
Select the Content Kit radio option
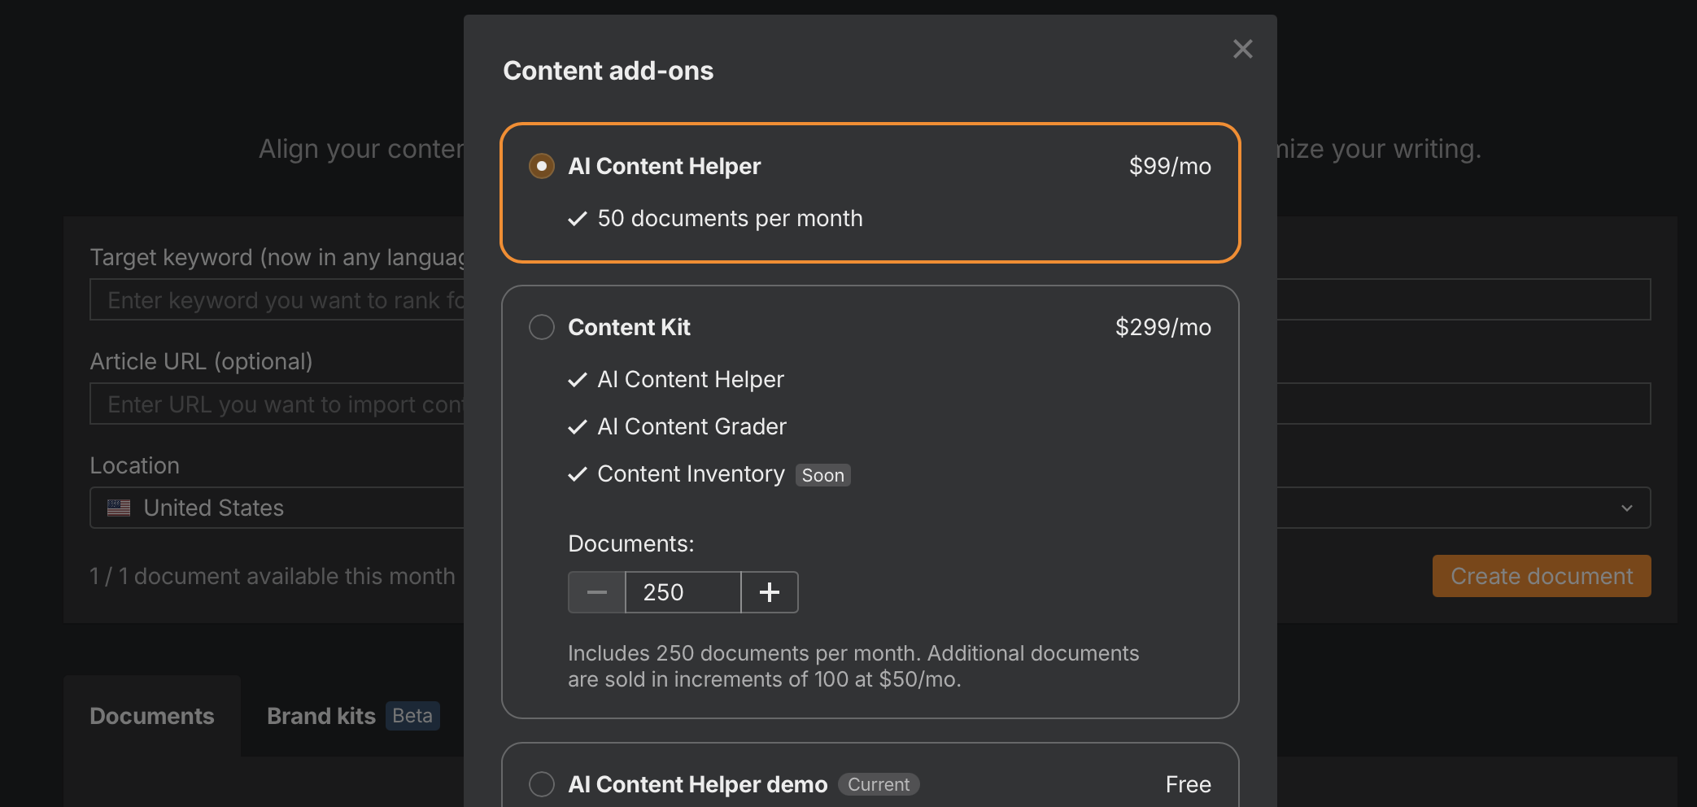(x=542, y=327)
